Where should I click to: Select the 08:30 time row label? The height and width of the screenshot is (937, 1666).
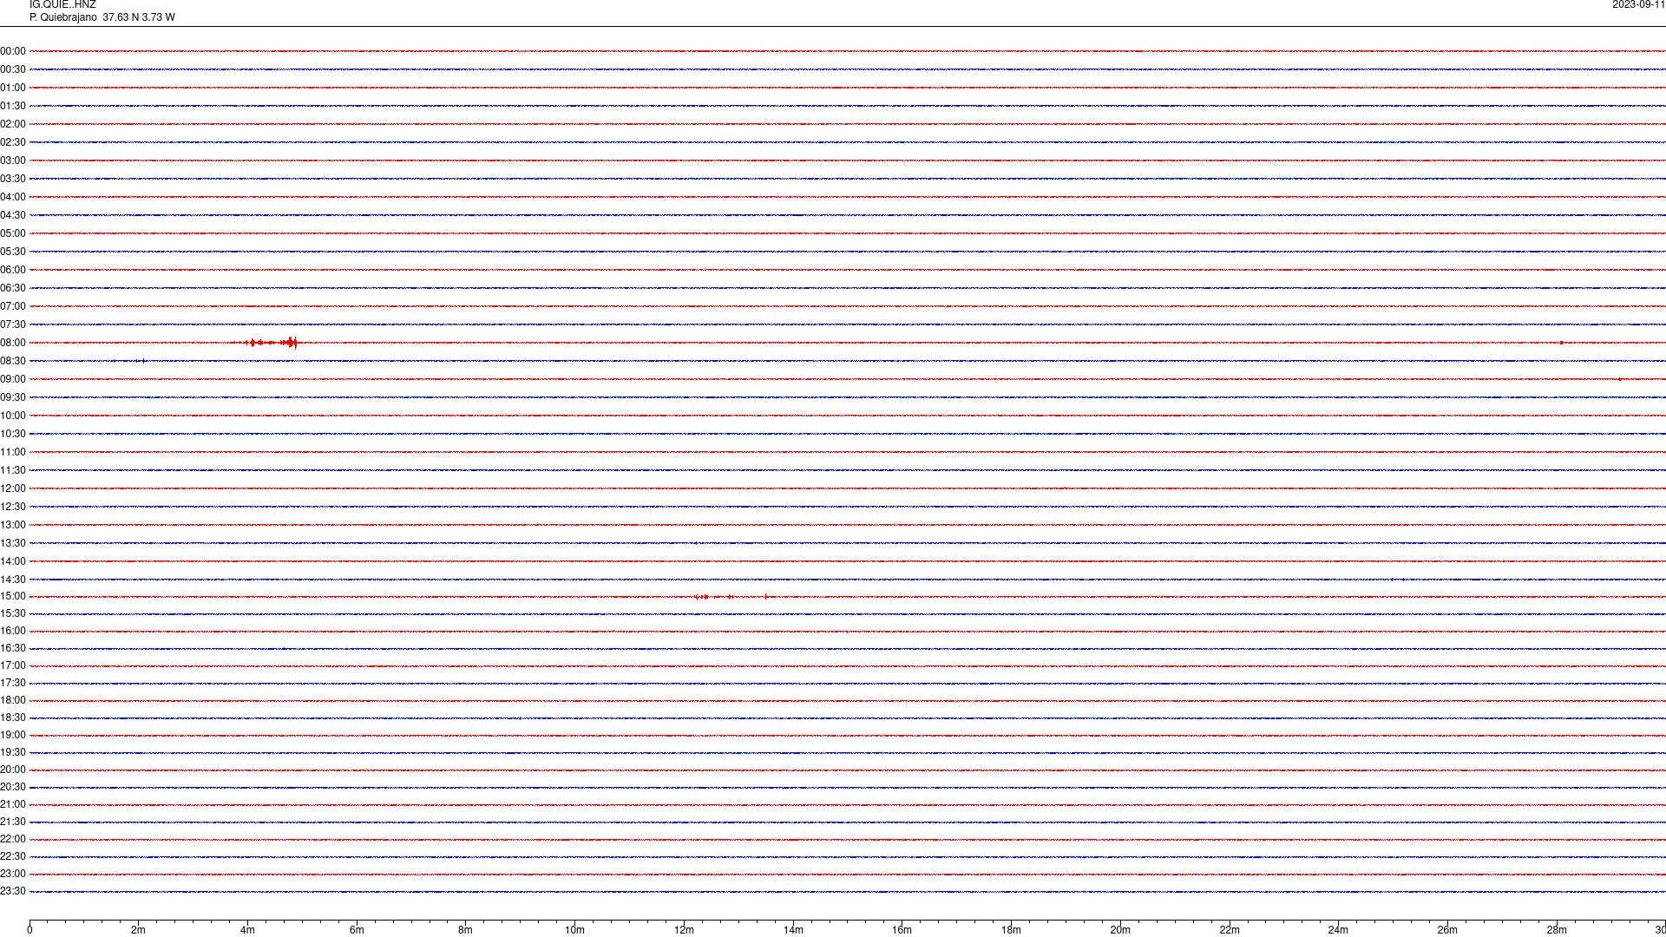[x=13, y=361]
